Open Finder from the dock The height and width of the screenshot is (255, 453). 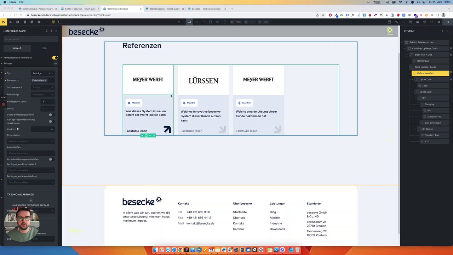[155, 250]
